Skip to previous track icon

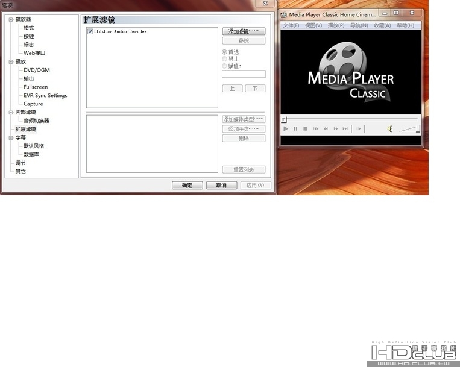coord(316,128)
